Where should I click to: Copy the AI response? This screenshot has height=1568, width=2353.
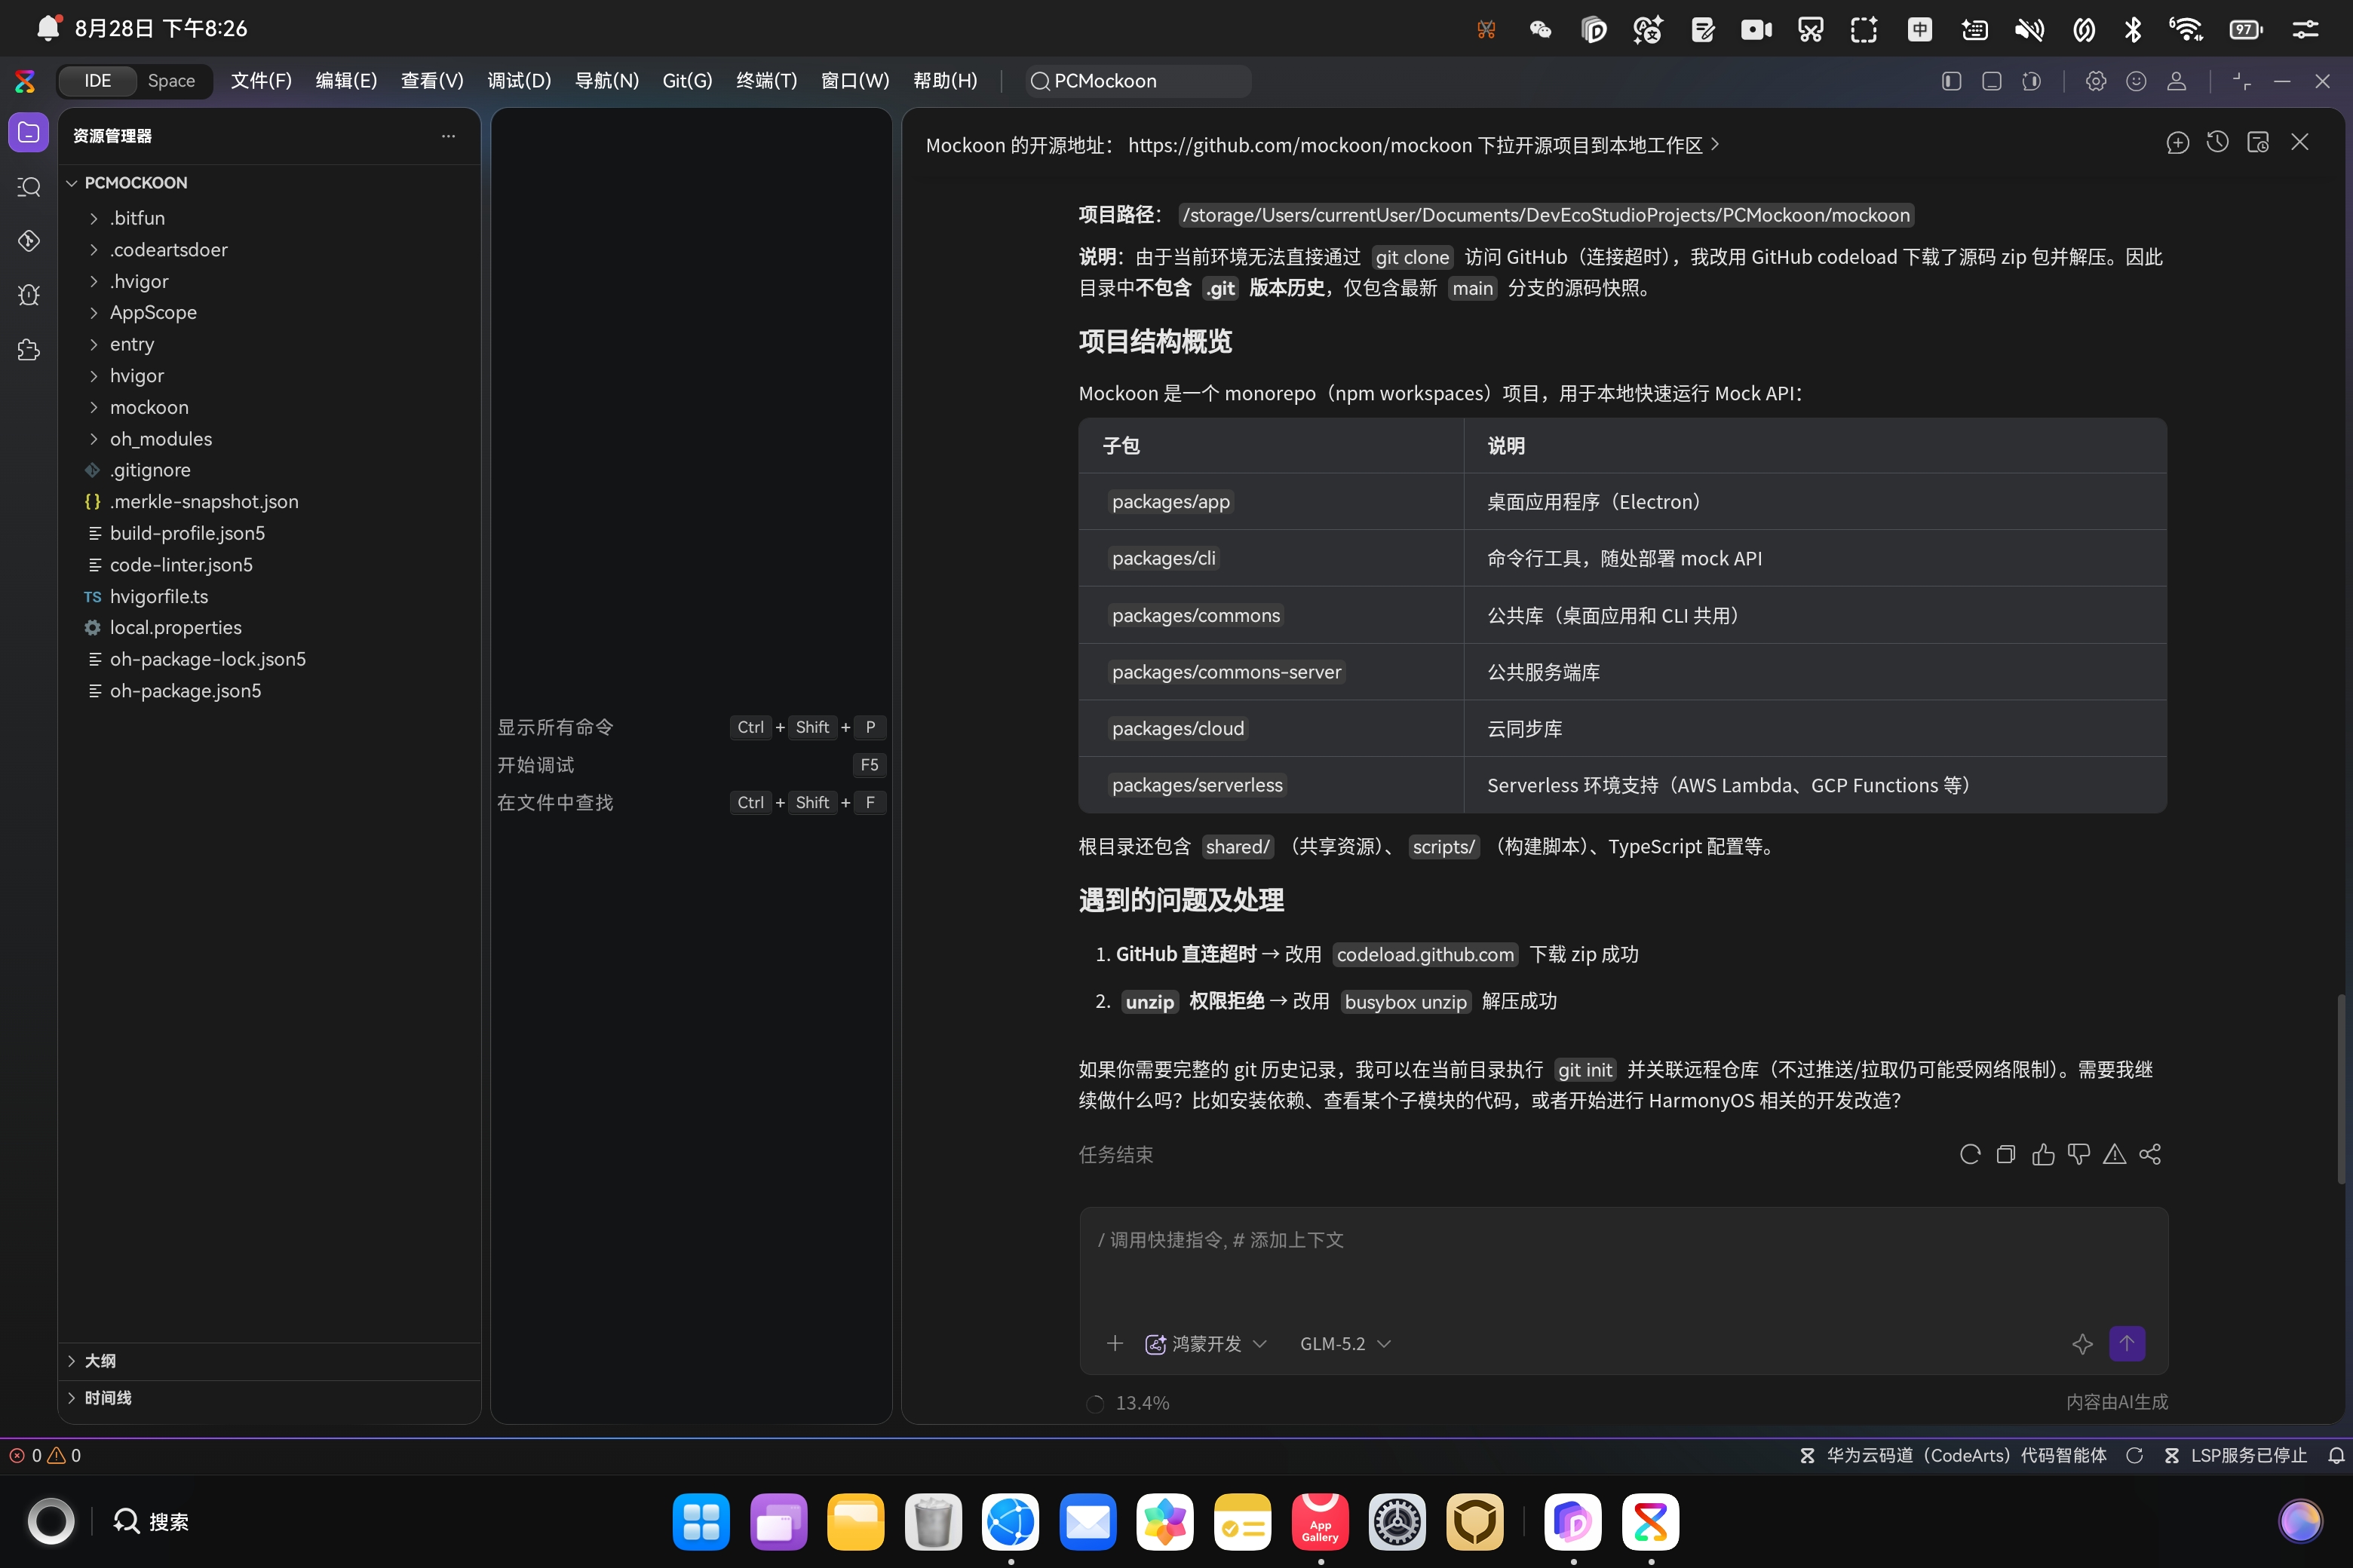coord(2006,1154)
